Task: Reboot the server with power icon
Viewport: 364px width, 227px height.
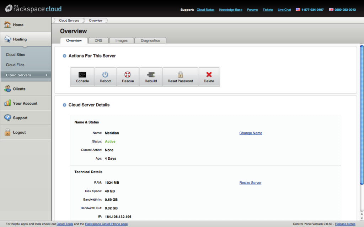Action: (105, 77)
